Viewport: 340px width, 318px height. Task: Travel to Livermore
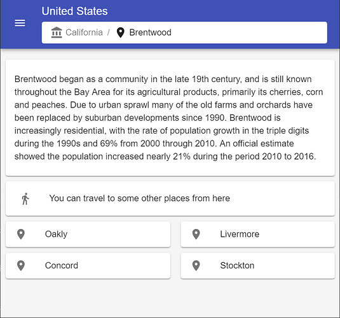click(258, 234)
